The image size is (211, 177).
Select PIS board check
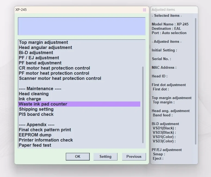tap(36, 114)
